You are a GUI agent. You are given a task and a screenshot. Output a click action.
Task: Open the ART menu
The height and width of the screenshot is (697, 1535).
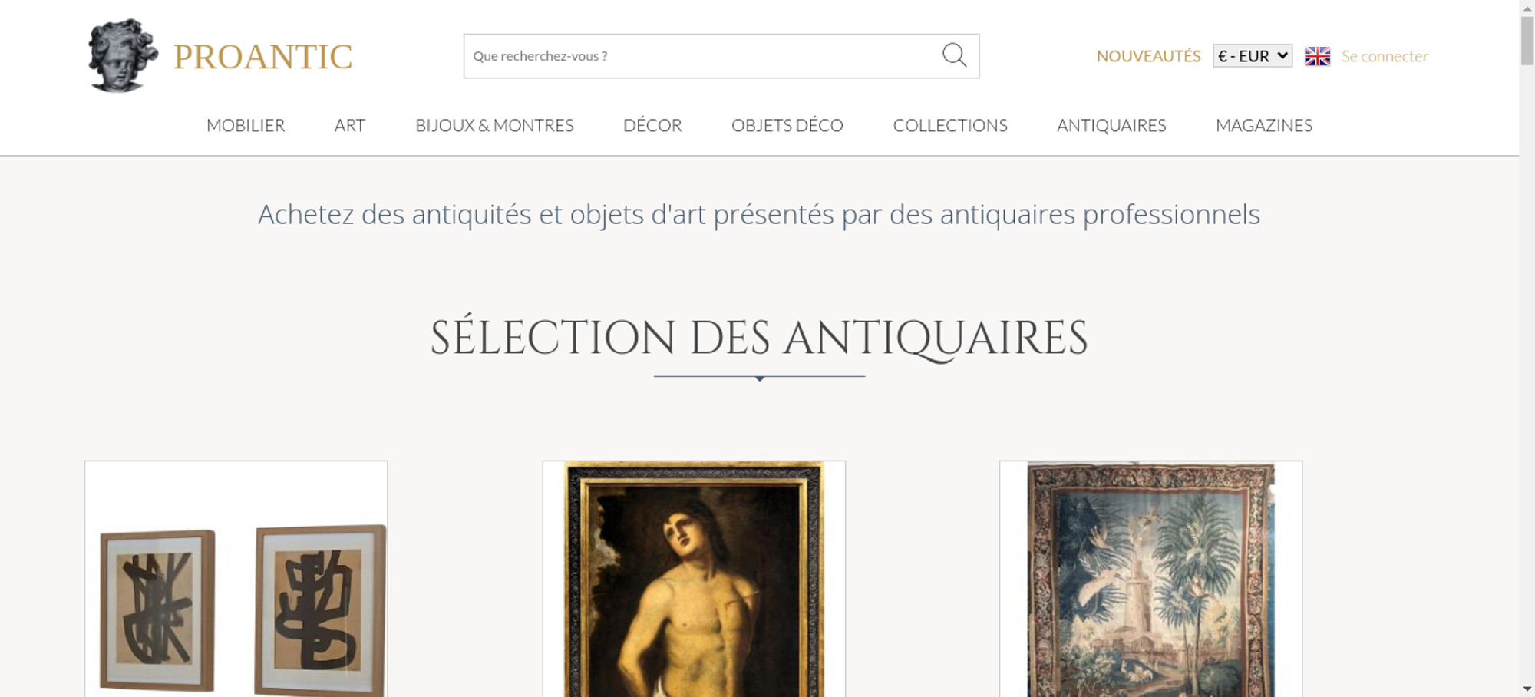point(350,125)
